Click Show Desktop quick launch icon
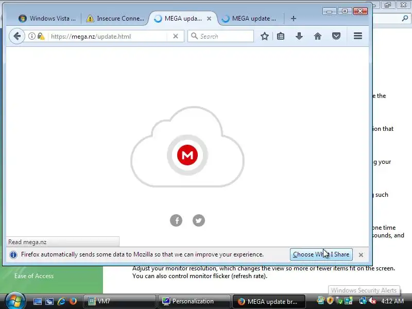This screenshot has width=412, height=309. pyautogui.click(x=37, y=301)
